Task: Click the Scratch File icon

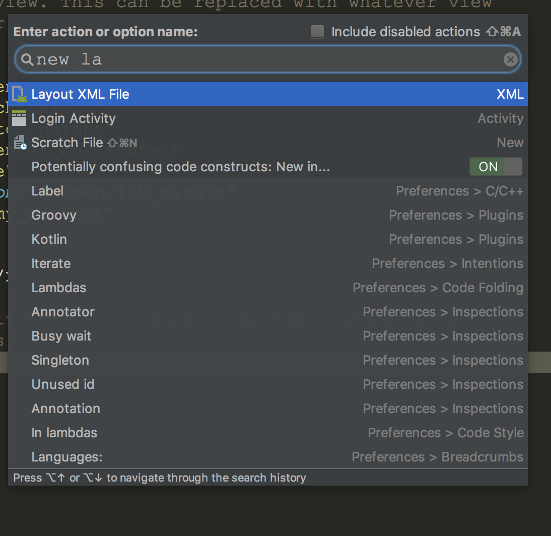Action: tap(20, 143)
